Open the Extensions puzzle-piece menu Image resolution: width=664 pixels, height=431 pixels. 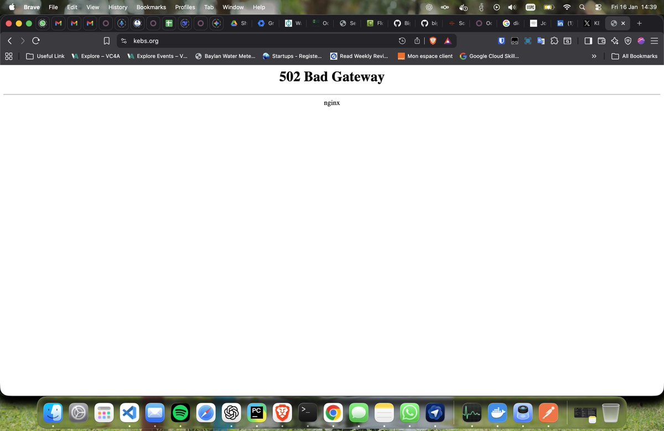pyautogui.click(x=554, y=40)
